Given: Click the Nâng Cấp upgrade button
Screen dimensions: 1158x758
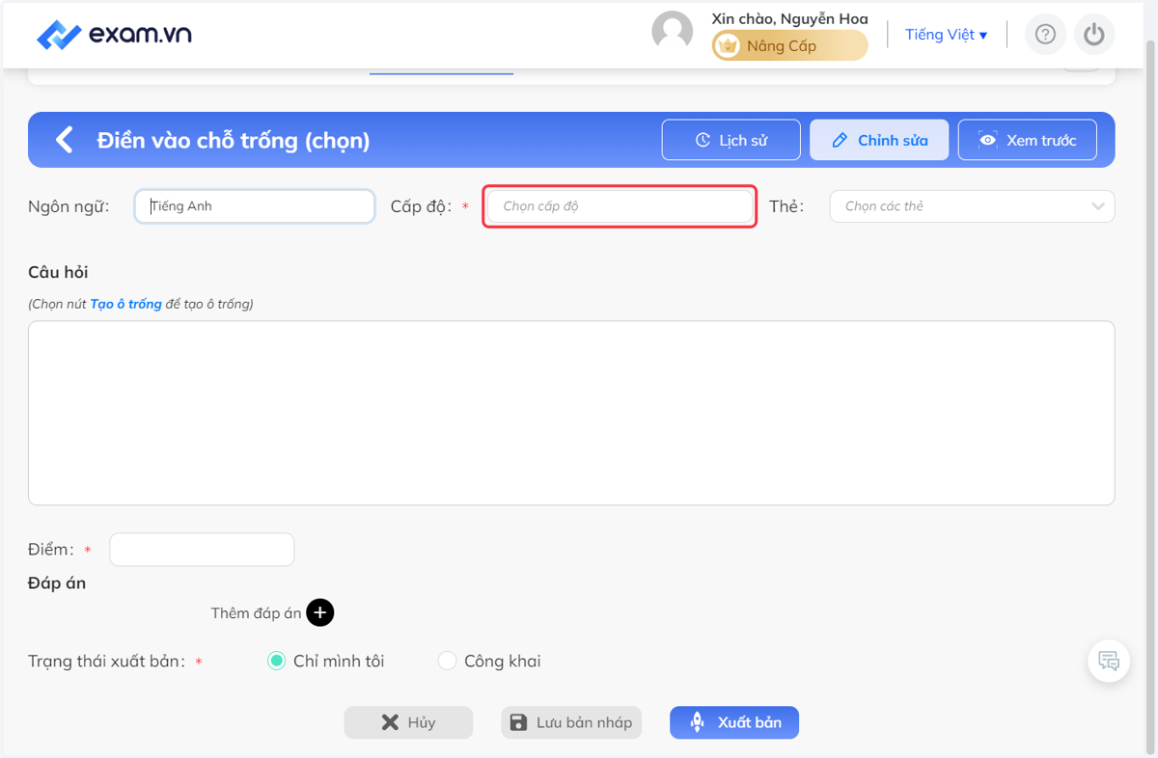Looking at the screenshot, I should 789,45.
